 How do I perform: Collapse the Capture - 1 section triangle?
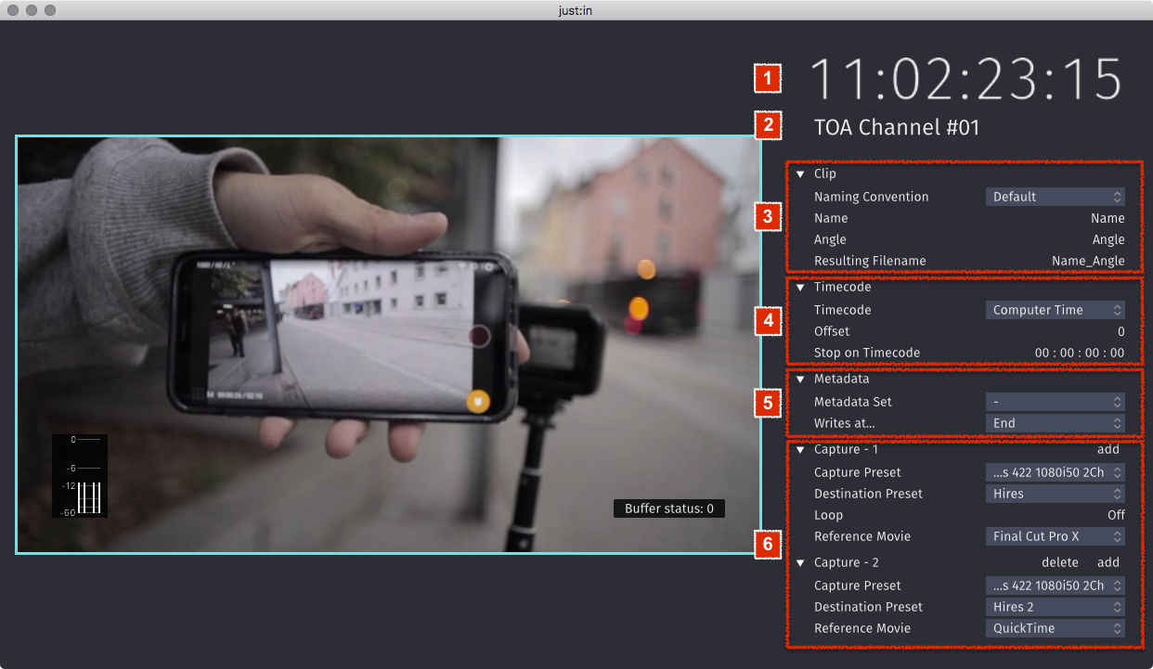(800, 450)
